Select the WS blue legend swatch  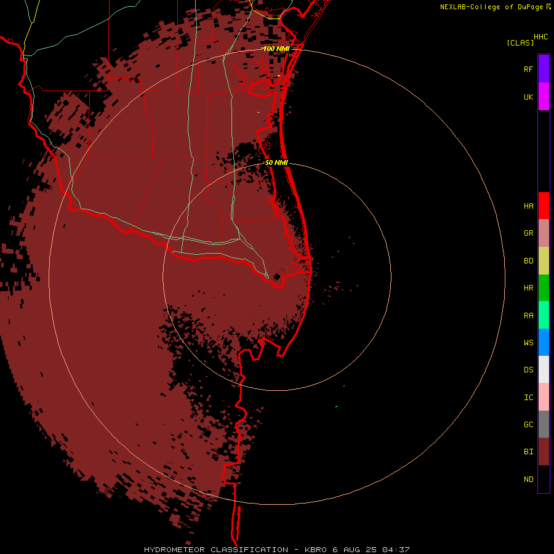tap(544, 342)
